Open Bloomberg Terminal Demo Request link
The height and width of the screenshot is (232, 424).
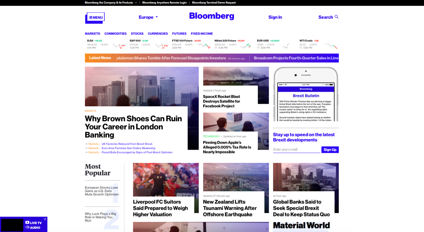214,3
